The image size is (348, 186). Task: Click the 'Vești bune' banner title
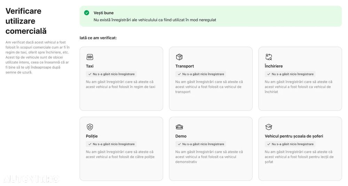click(x=104, y=13)
